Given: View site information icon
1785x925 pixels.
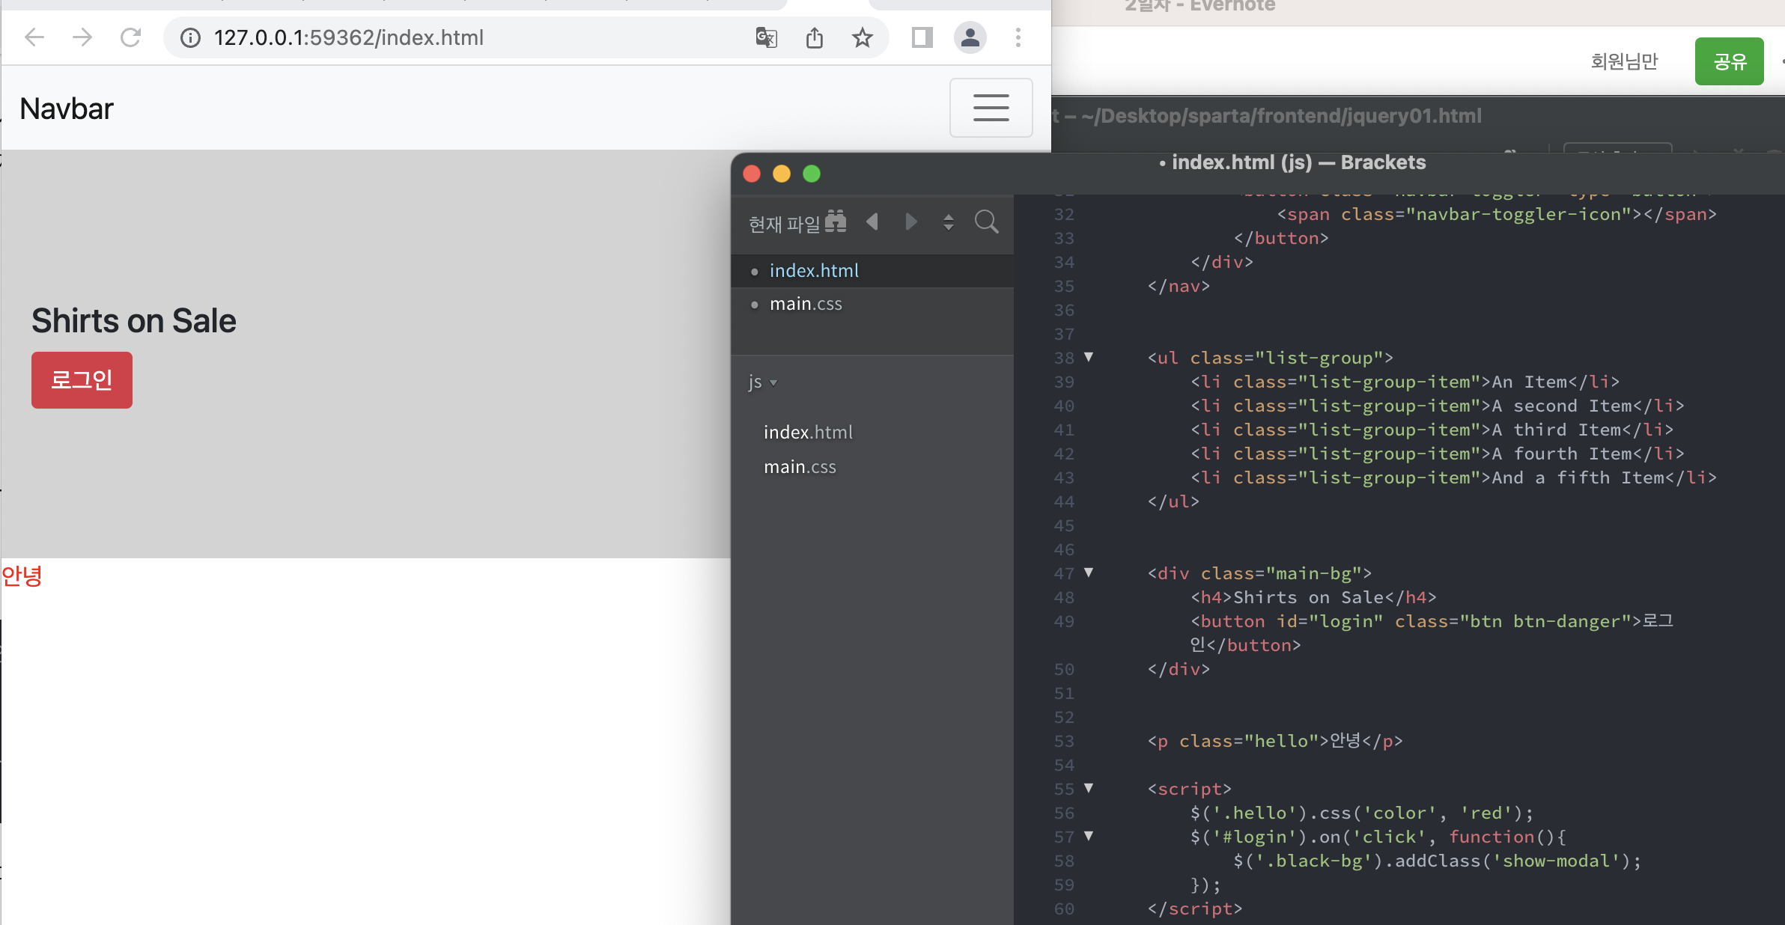Looking at the screenshot, I should (191, 37).
